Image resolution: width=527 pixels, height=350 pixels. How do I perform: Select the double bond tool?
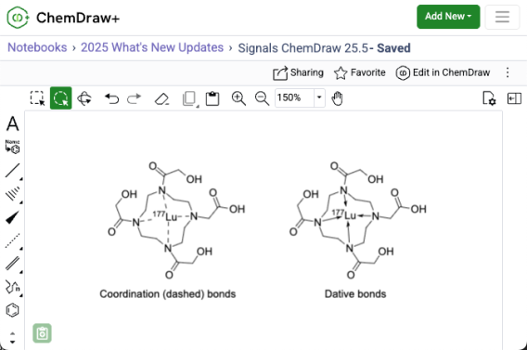[13, 264]
